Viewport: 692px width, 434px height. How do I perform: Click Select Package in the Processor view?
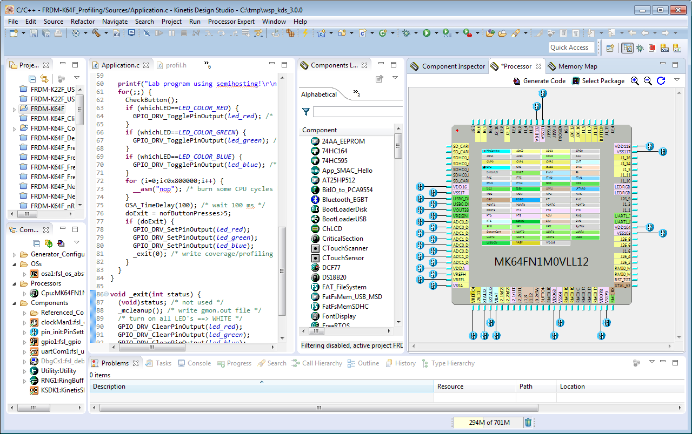coord(598,81)
